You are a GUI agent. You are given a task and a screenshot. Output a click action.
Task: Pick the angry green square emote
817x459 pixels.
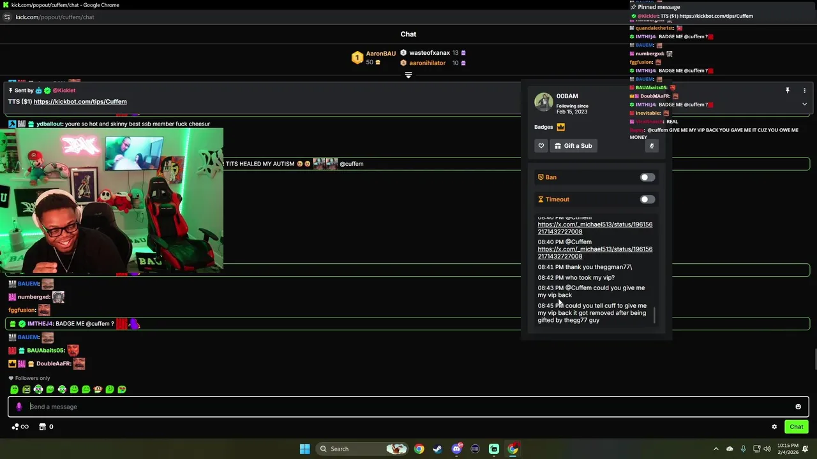point(26,390)
